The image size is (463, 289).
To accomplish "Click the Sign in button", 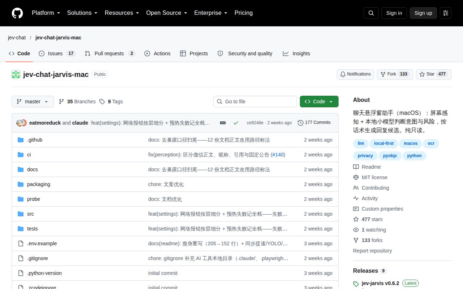I will click(x=394, y=13).
